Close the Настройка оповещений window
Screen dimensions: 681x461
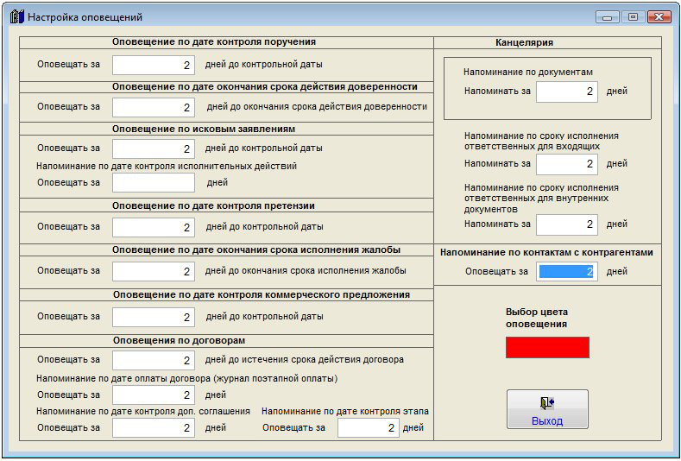coord(659,17)
